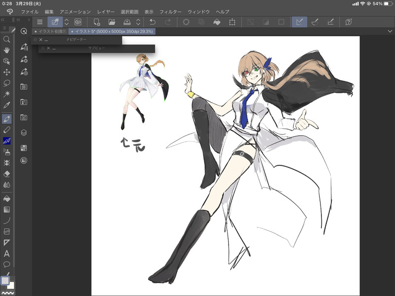Click the Clear dotted-circle icon in command bar

pos(186,22)
